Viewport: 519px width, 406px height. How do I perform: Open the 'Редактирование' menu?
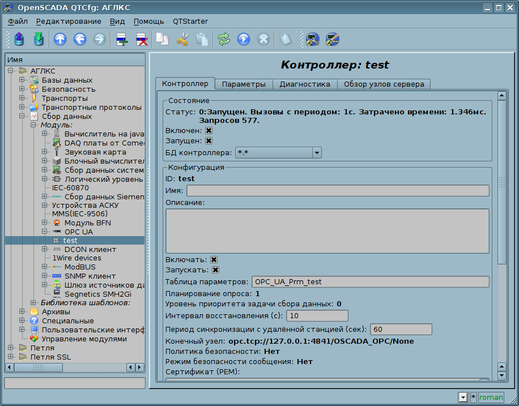[x=69, y=22]
